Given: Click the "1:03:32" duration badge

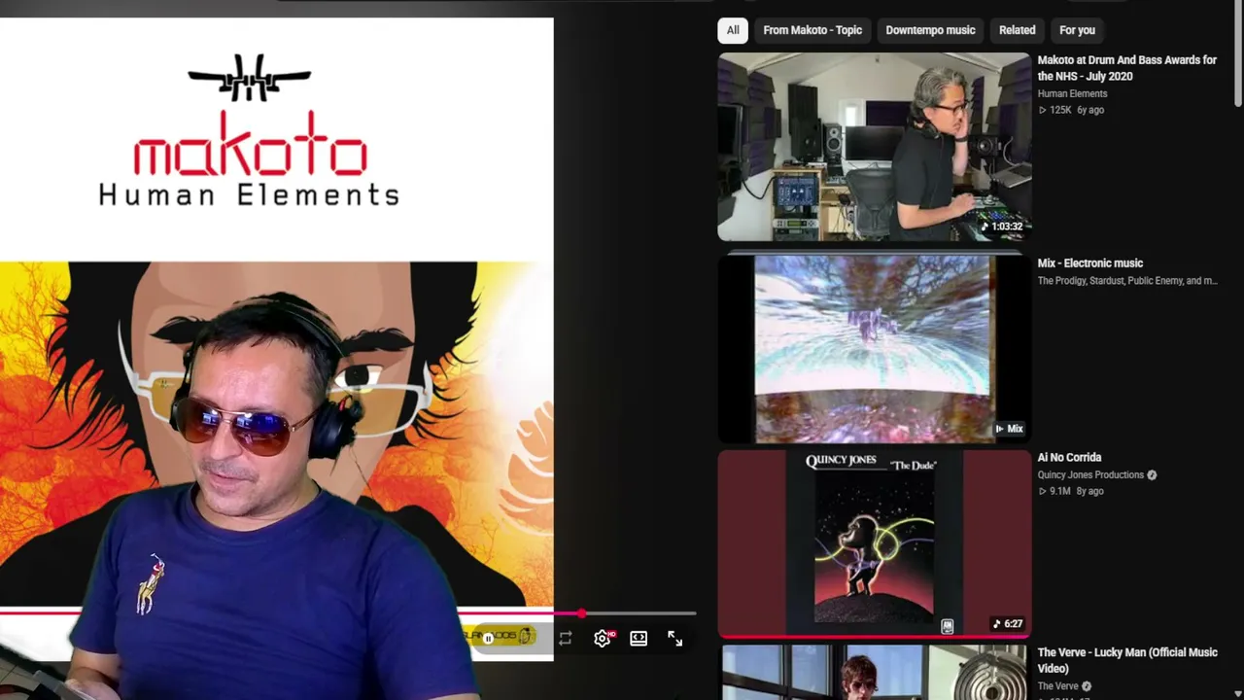Looking at the screenshot, I should coord(1001,227).
